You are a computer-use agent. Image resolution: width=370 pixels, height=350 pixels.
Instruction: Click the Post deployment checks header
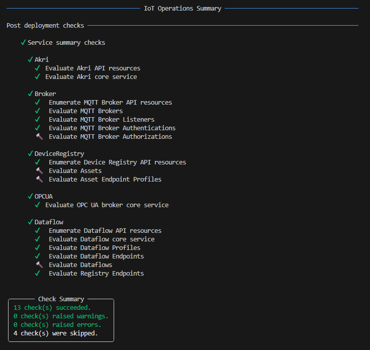coord(45,26)
